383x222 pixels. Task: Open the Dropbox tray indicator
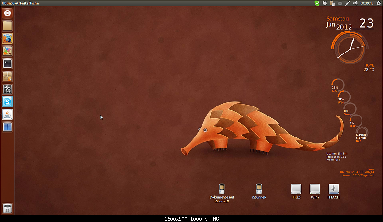click(325, 3)
